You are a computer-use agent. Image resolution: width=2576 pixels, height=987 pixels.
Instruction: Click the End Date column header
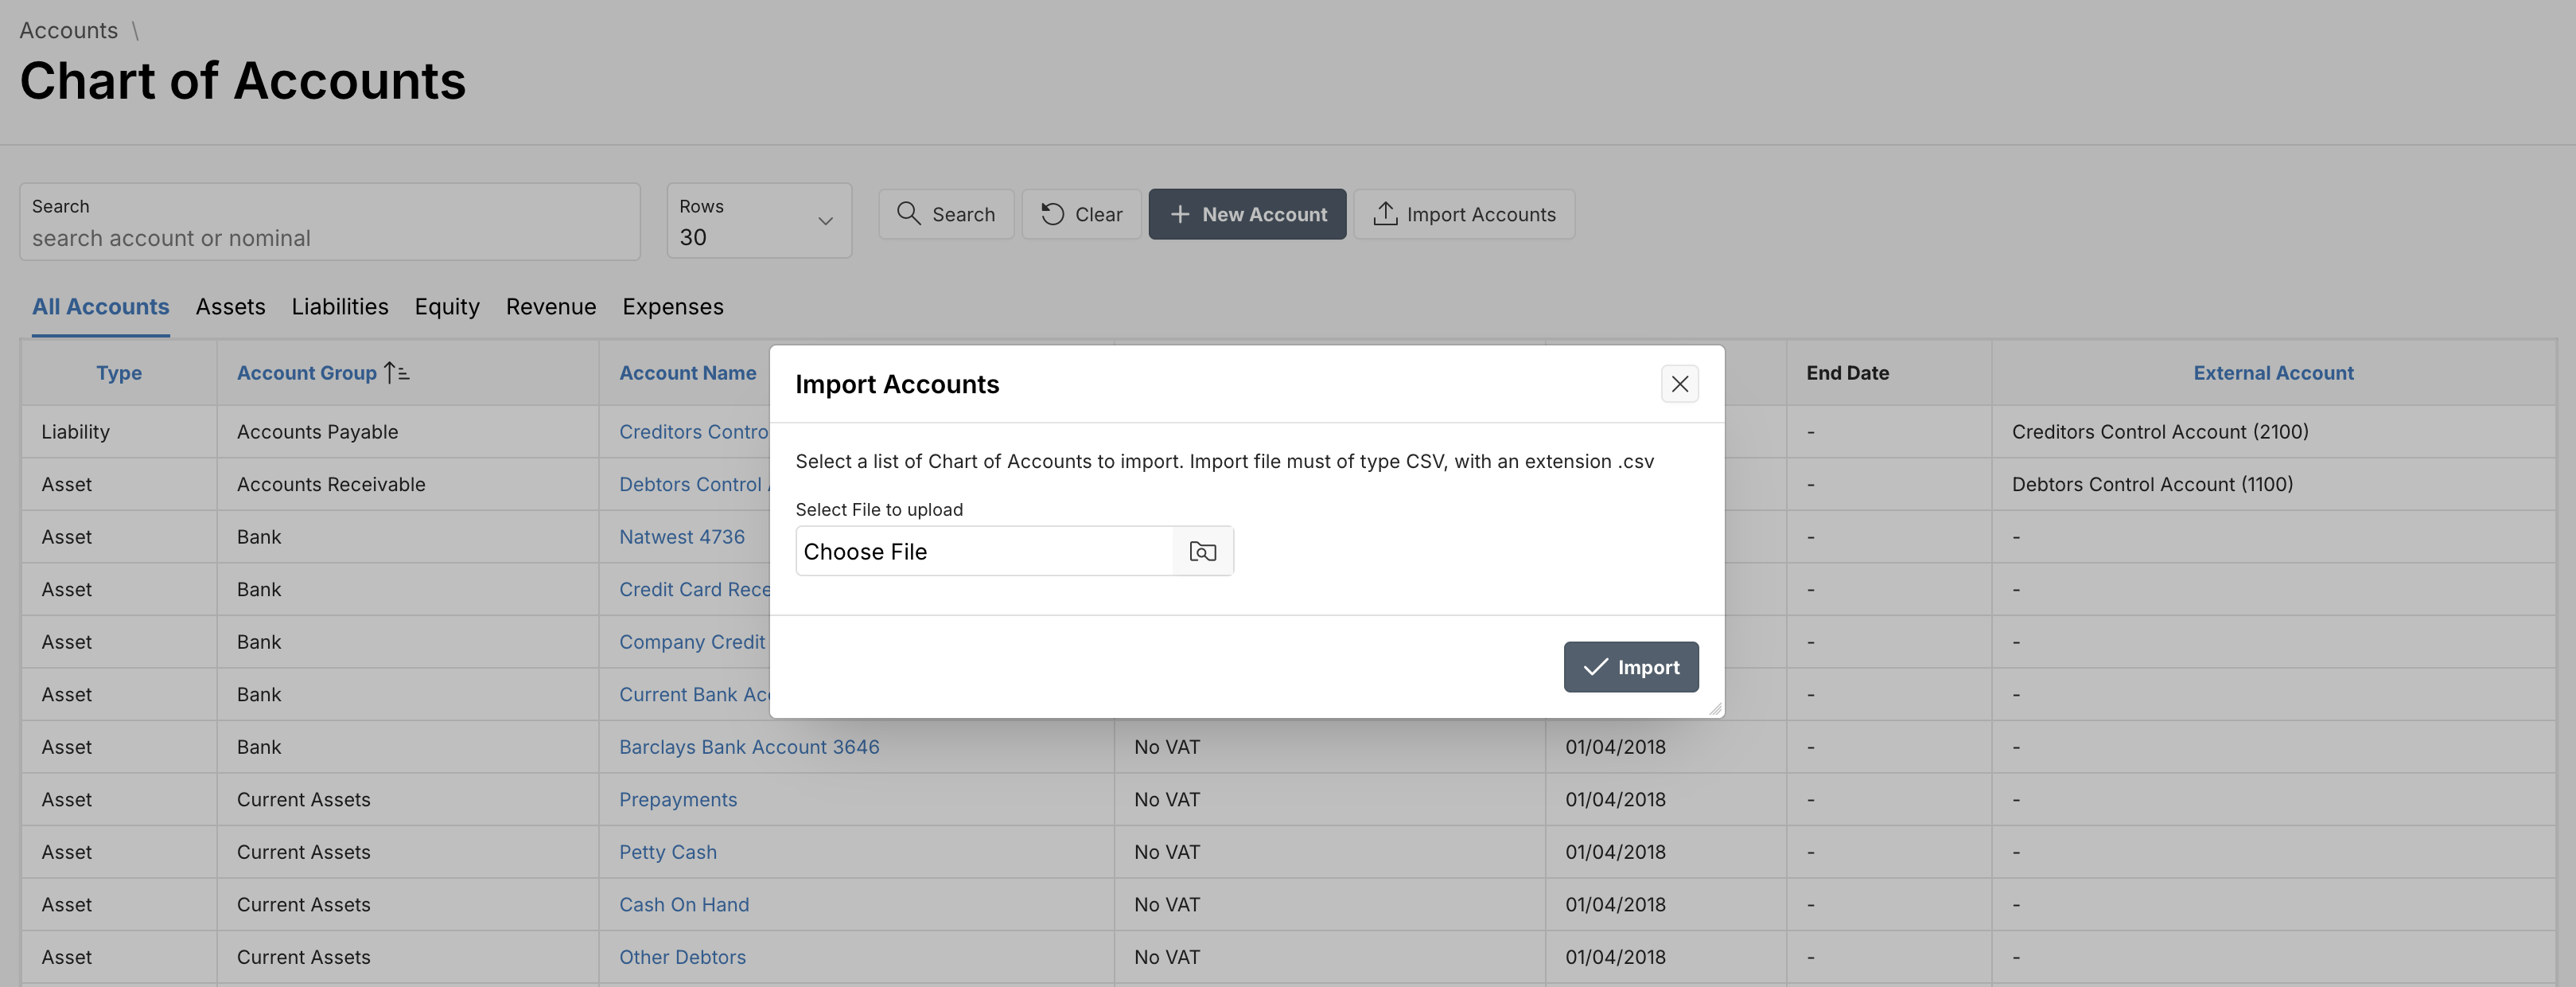tap(1847, 373)
